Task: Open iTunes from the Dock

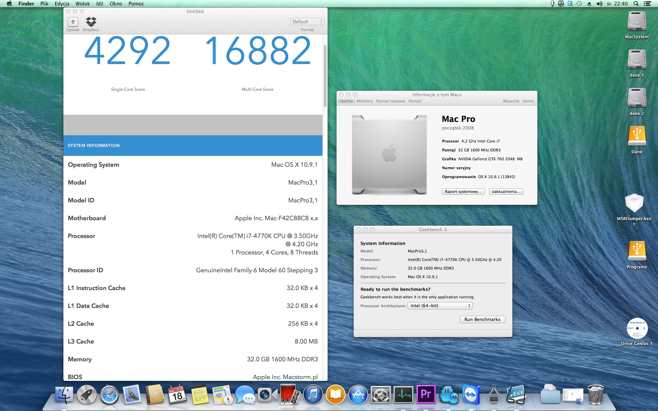Action: coord(313,395)
